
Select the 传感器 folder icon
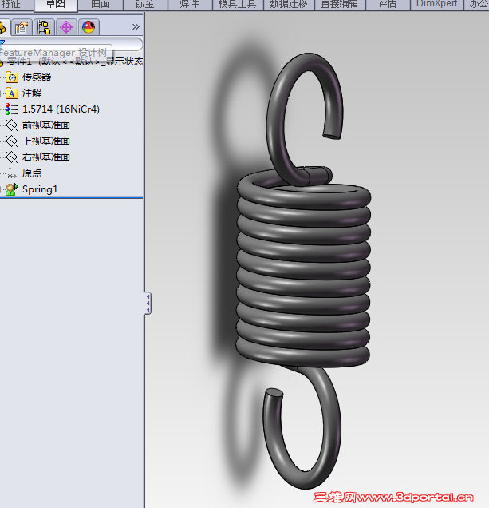[x=12, y=77]
